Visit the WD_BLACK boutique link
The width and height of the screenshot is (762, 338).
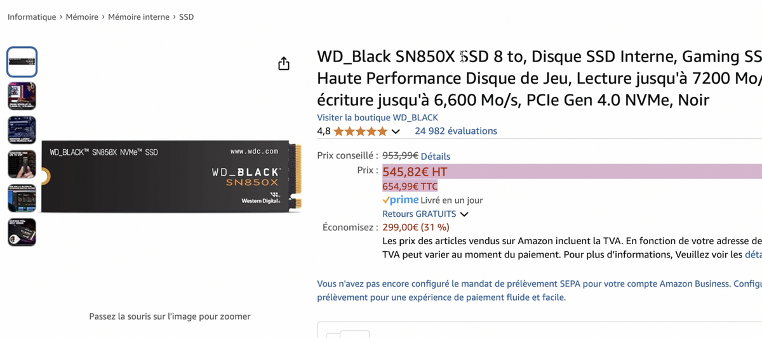click(x=377, y=117)
